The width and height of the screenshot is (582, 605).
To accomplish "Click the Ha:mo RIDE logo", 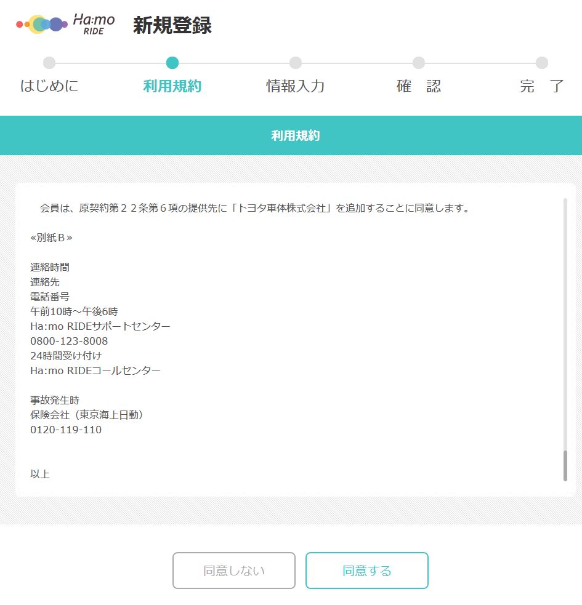I will pyautogui.click(x=65, y=24).
